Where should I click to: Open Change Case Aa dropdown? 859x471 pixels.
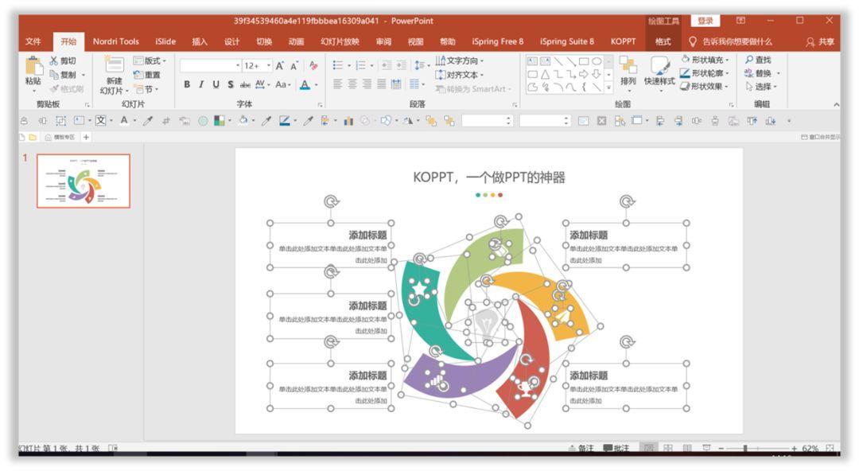282,84
